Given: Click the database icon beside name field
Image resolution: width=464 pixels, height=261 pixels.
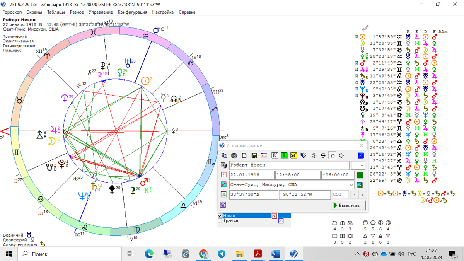Looking at the screenshot, I should tap(223, 165).
